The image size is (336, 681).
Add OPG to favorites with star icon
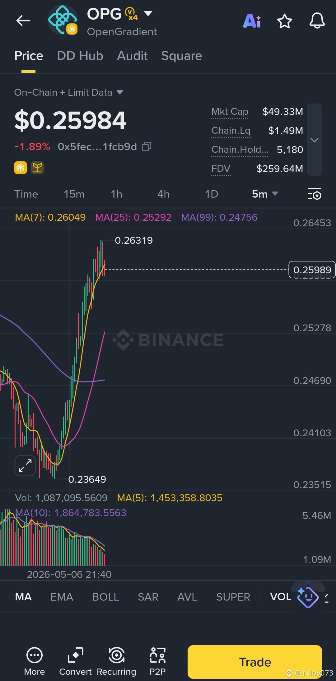point(284,21)
